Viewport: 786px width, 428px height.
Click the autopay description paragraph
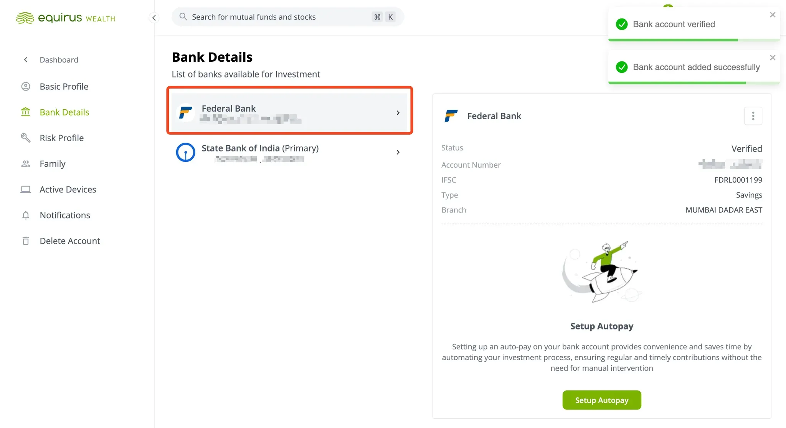coord(602,357)
